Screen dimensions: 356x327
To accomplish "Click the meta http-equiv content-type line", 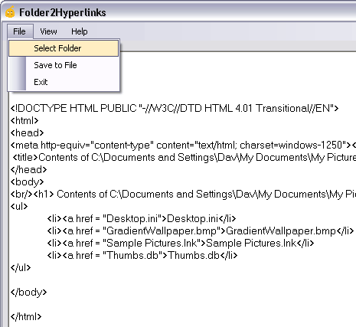I will (183, 145).
